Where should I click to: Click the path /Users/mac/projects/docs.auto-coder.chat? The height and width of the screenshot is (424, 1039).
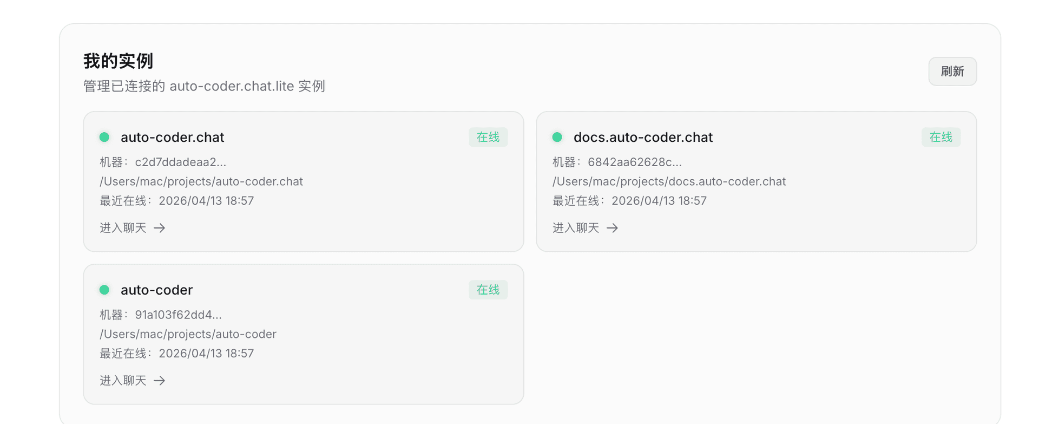[669, 181]
